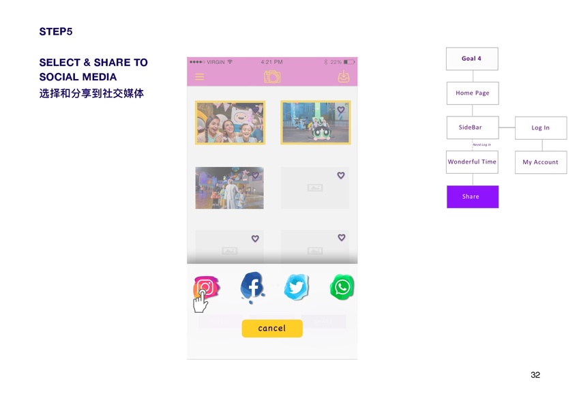
Task: Dismiss the share sheet with cancel button
Action: tap(272, 328)
